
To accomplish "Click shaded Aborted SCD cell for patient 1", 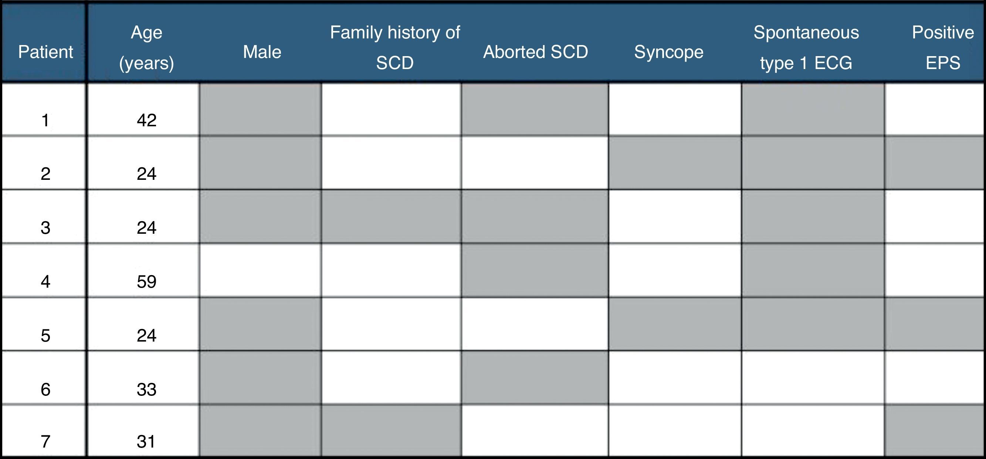I will 535,109.
